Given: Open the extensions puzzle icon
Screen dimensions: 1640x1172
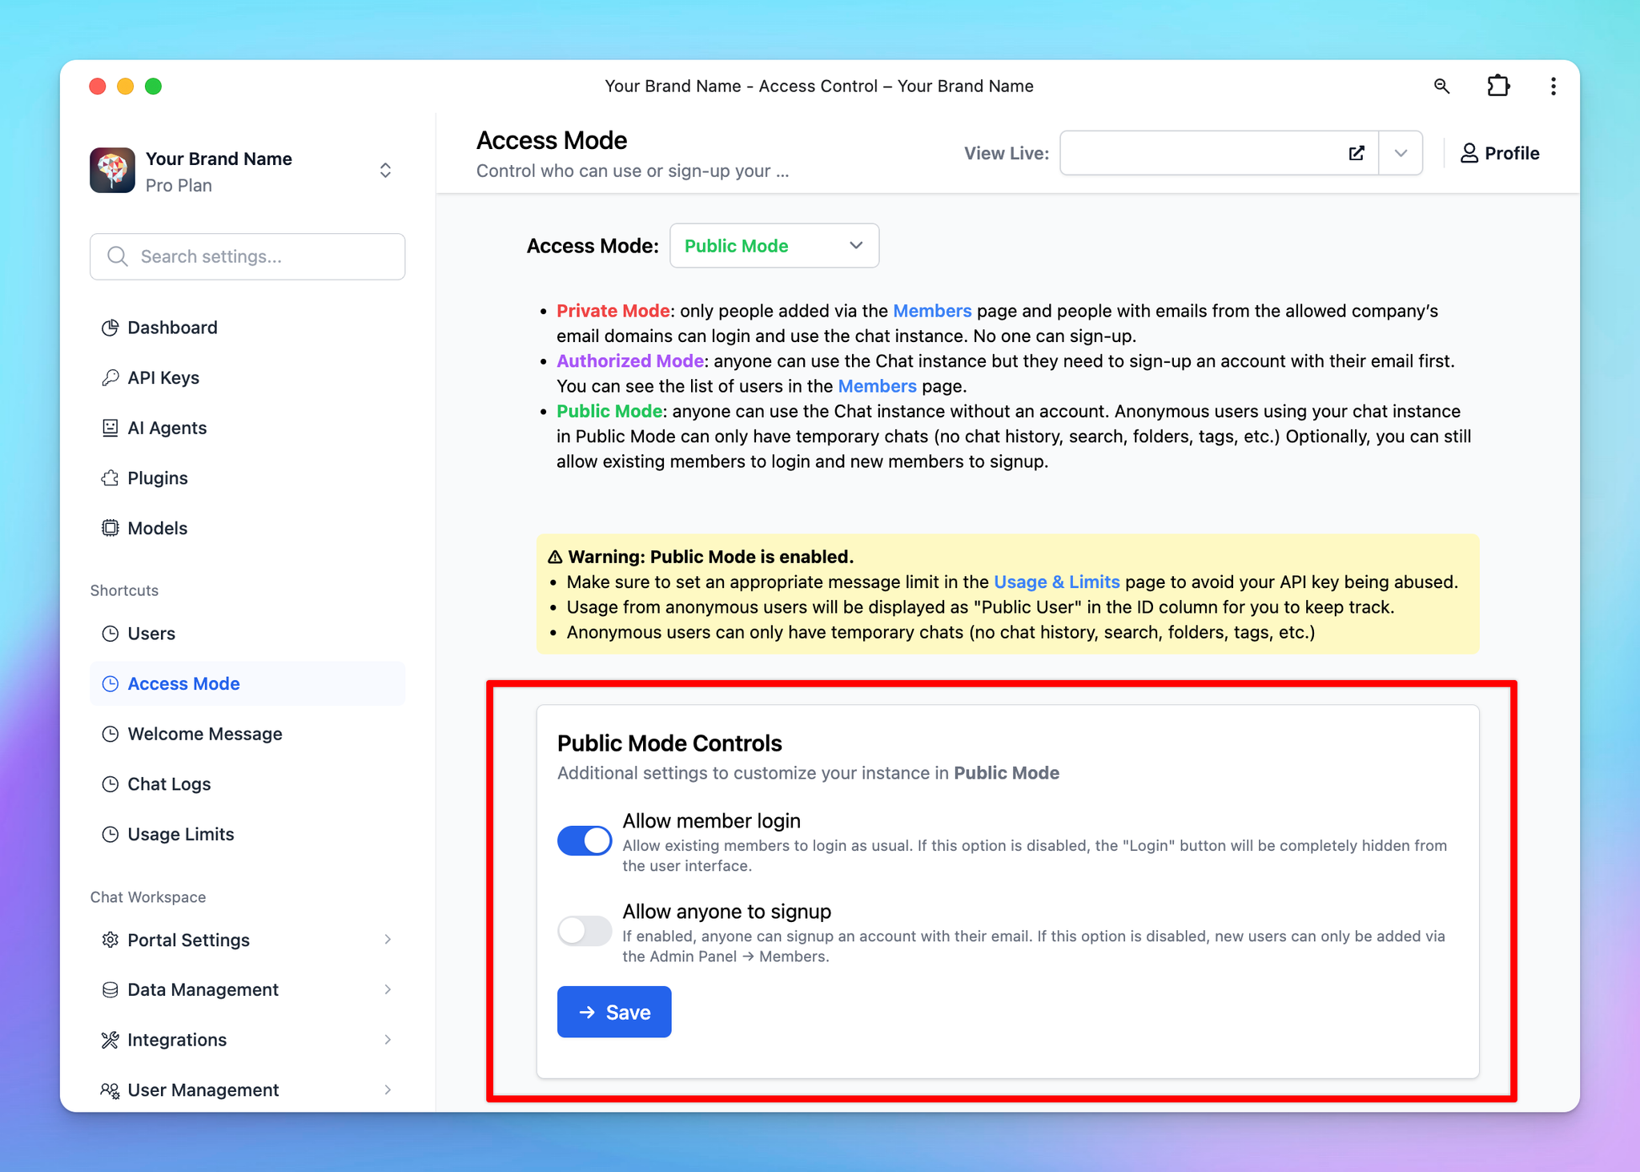Looking at the screenshot, I should (1498, 86).
